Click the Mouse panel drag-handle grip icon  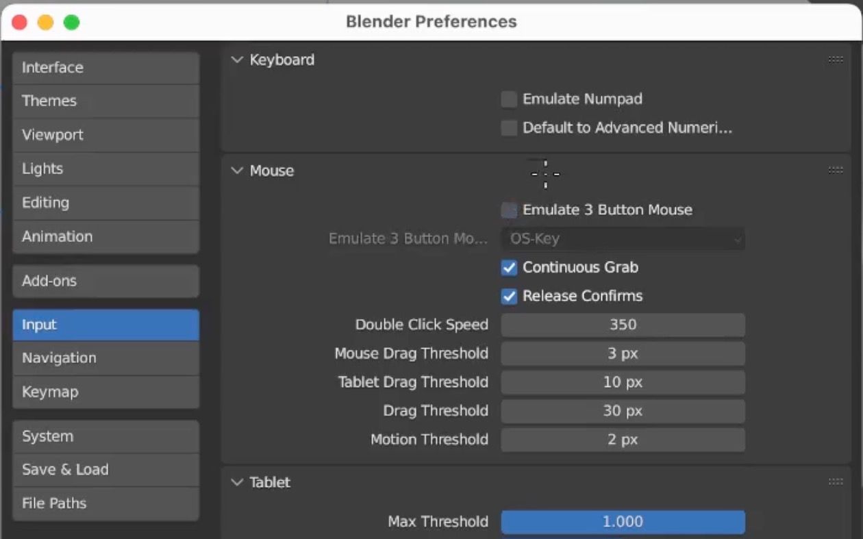pos(836,171)
